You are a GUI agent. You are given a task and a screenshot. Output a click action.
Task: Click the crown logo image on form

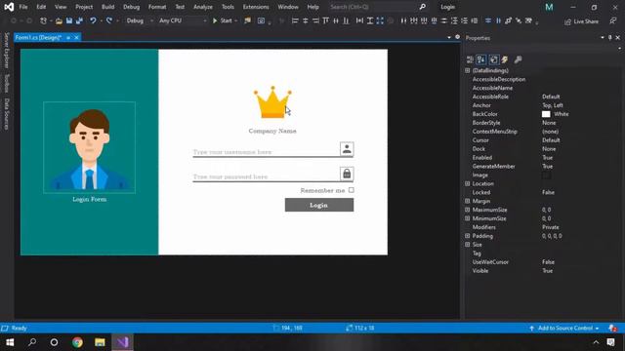272,102
